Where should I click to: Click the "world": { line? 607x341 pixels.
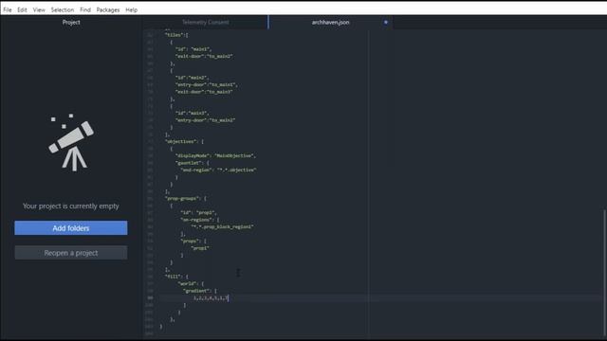[x=191, y=284]
